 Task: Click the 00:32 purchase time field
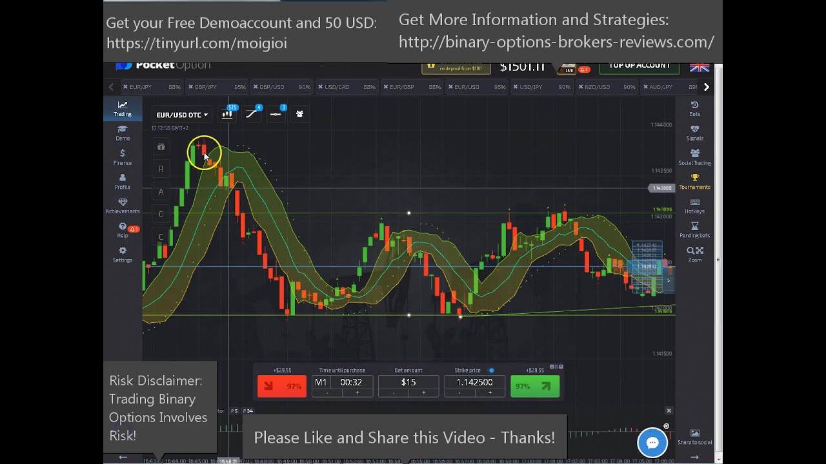(x=351, y=382)
